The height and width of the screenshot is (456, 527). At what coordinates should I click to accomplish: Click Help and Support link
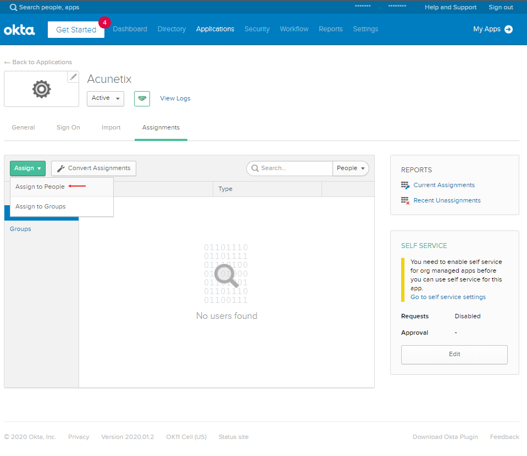tap(451, 7)
